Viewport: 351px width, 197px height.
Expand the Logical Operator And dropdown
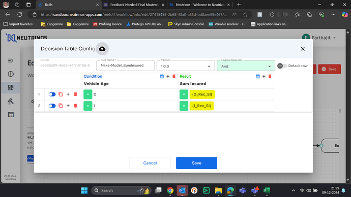(x=246, y=66)
